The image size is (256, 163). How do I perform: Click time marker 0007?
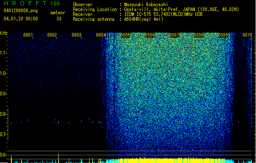(174, 35)
